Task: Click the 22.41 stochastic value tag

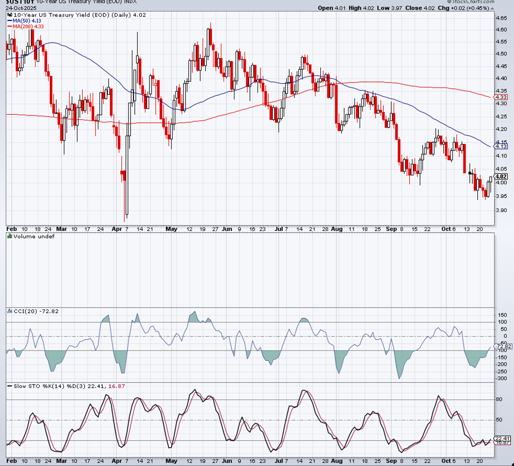Action: [502, 438]
